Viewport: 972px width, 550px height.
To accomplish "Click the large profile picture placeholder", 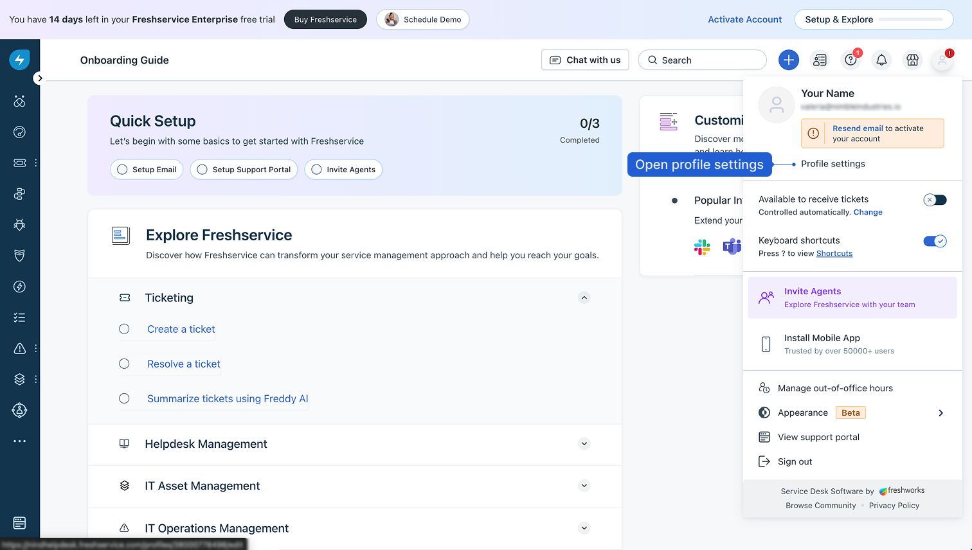I will pos(777,105).
